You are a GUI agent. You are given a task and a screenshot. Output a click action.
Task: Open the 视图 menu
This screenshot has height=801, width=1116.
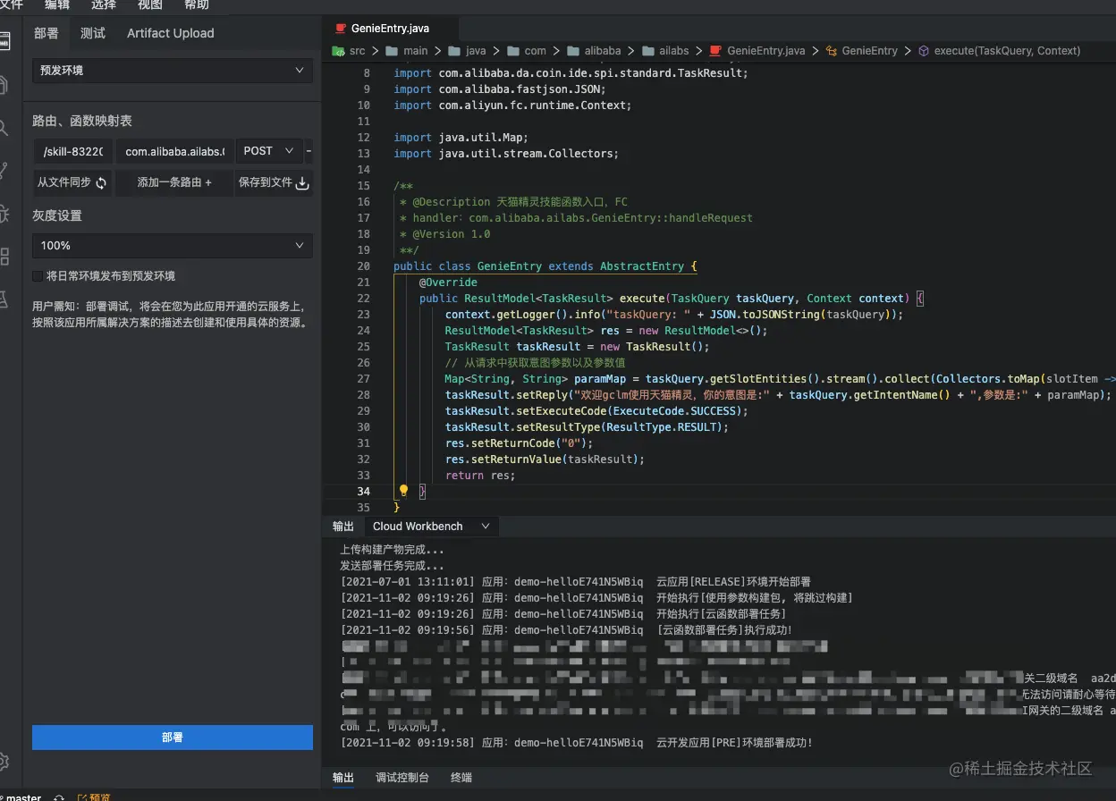pos(150,5)
